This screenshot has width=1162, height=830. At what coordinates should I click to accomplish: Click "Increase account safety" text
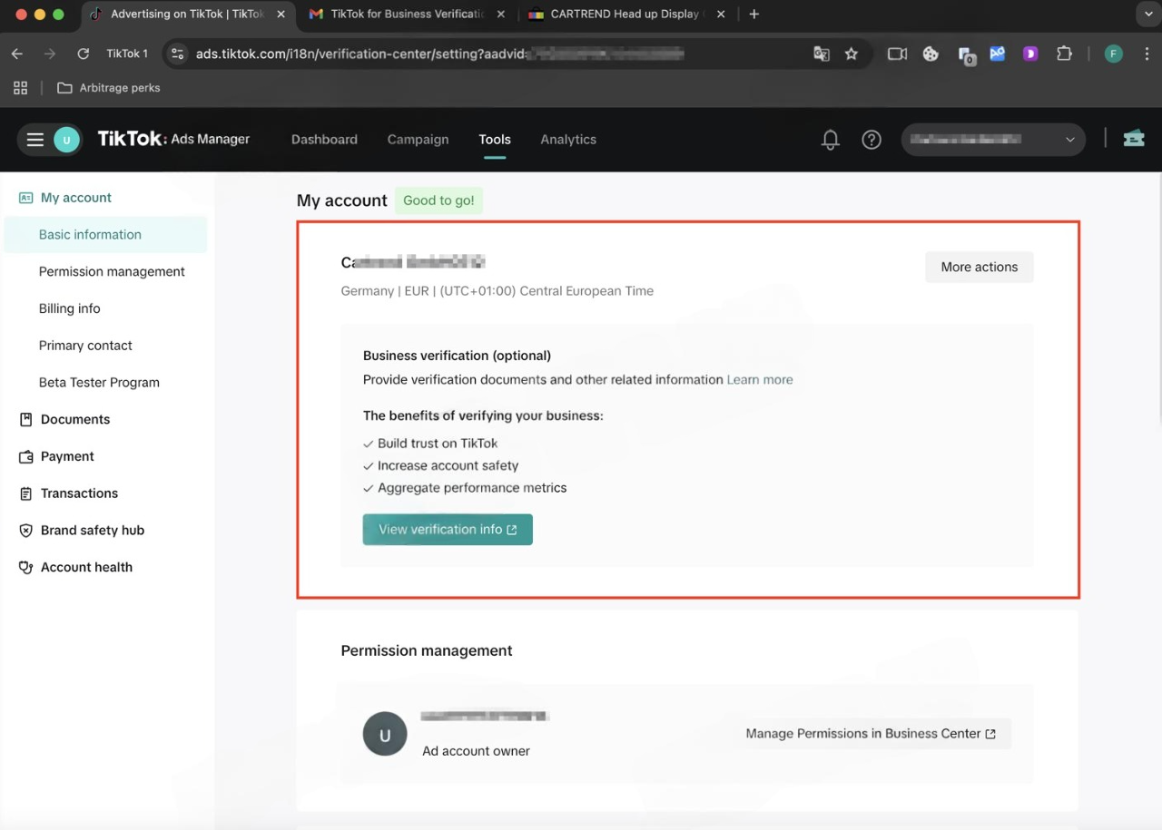(x=448, y=465)
